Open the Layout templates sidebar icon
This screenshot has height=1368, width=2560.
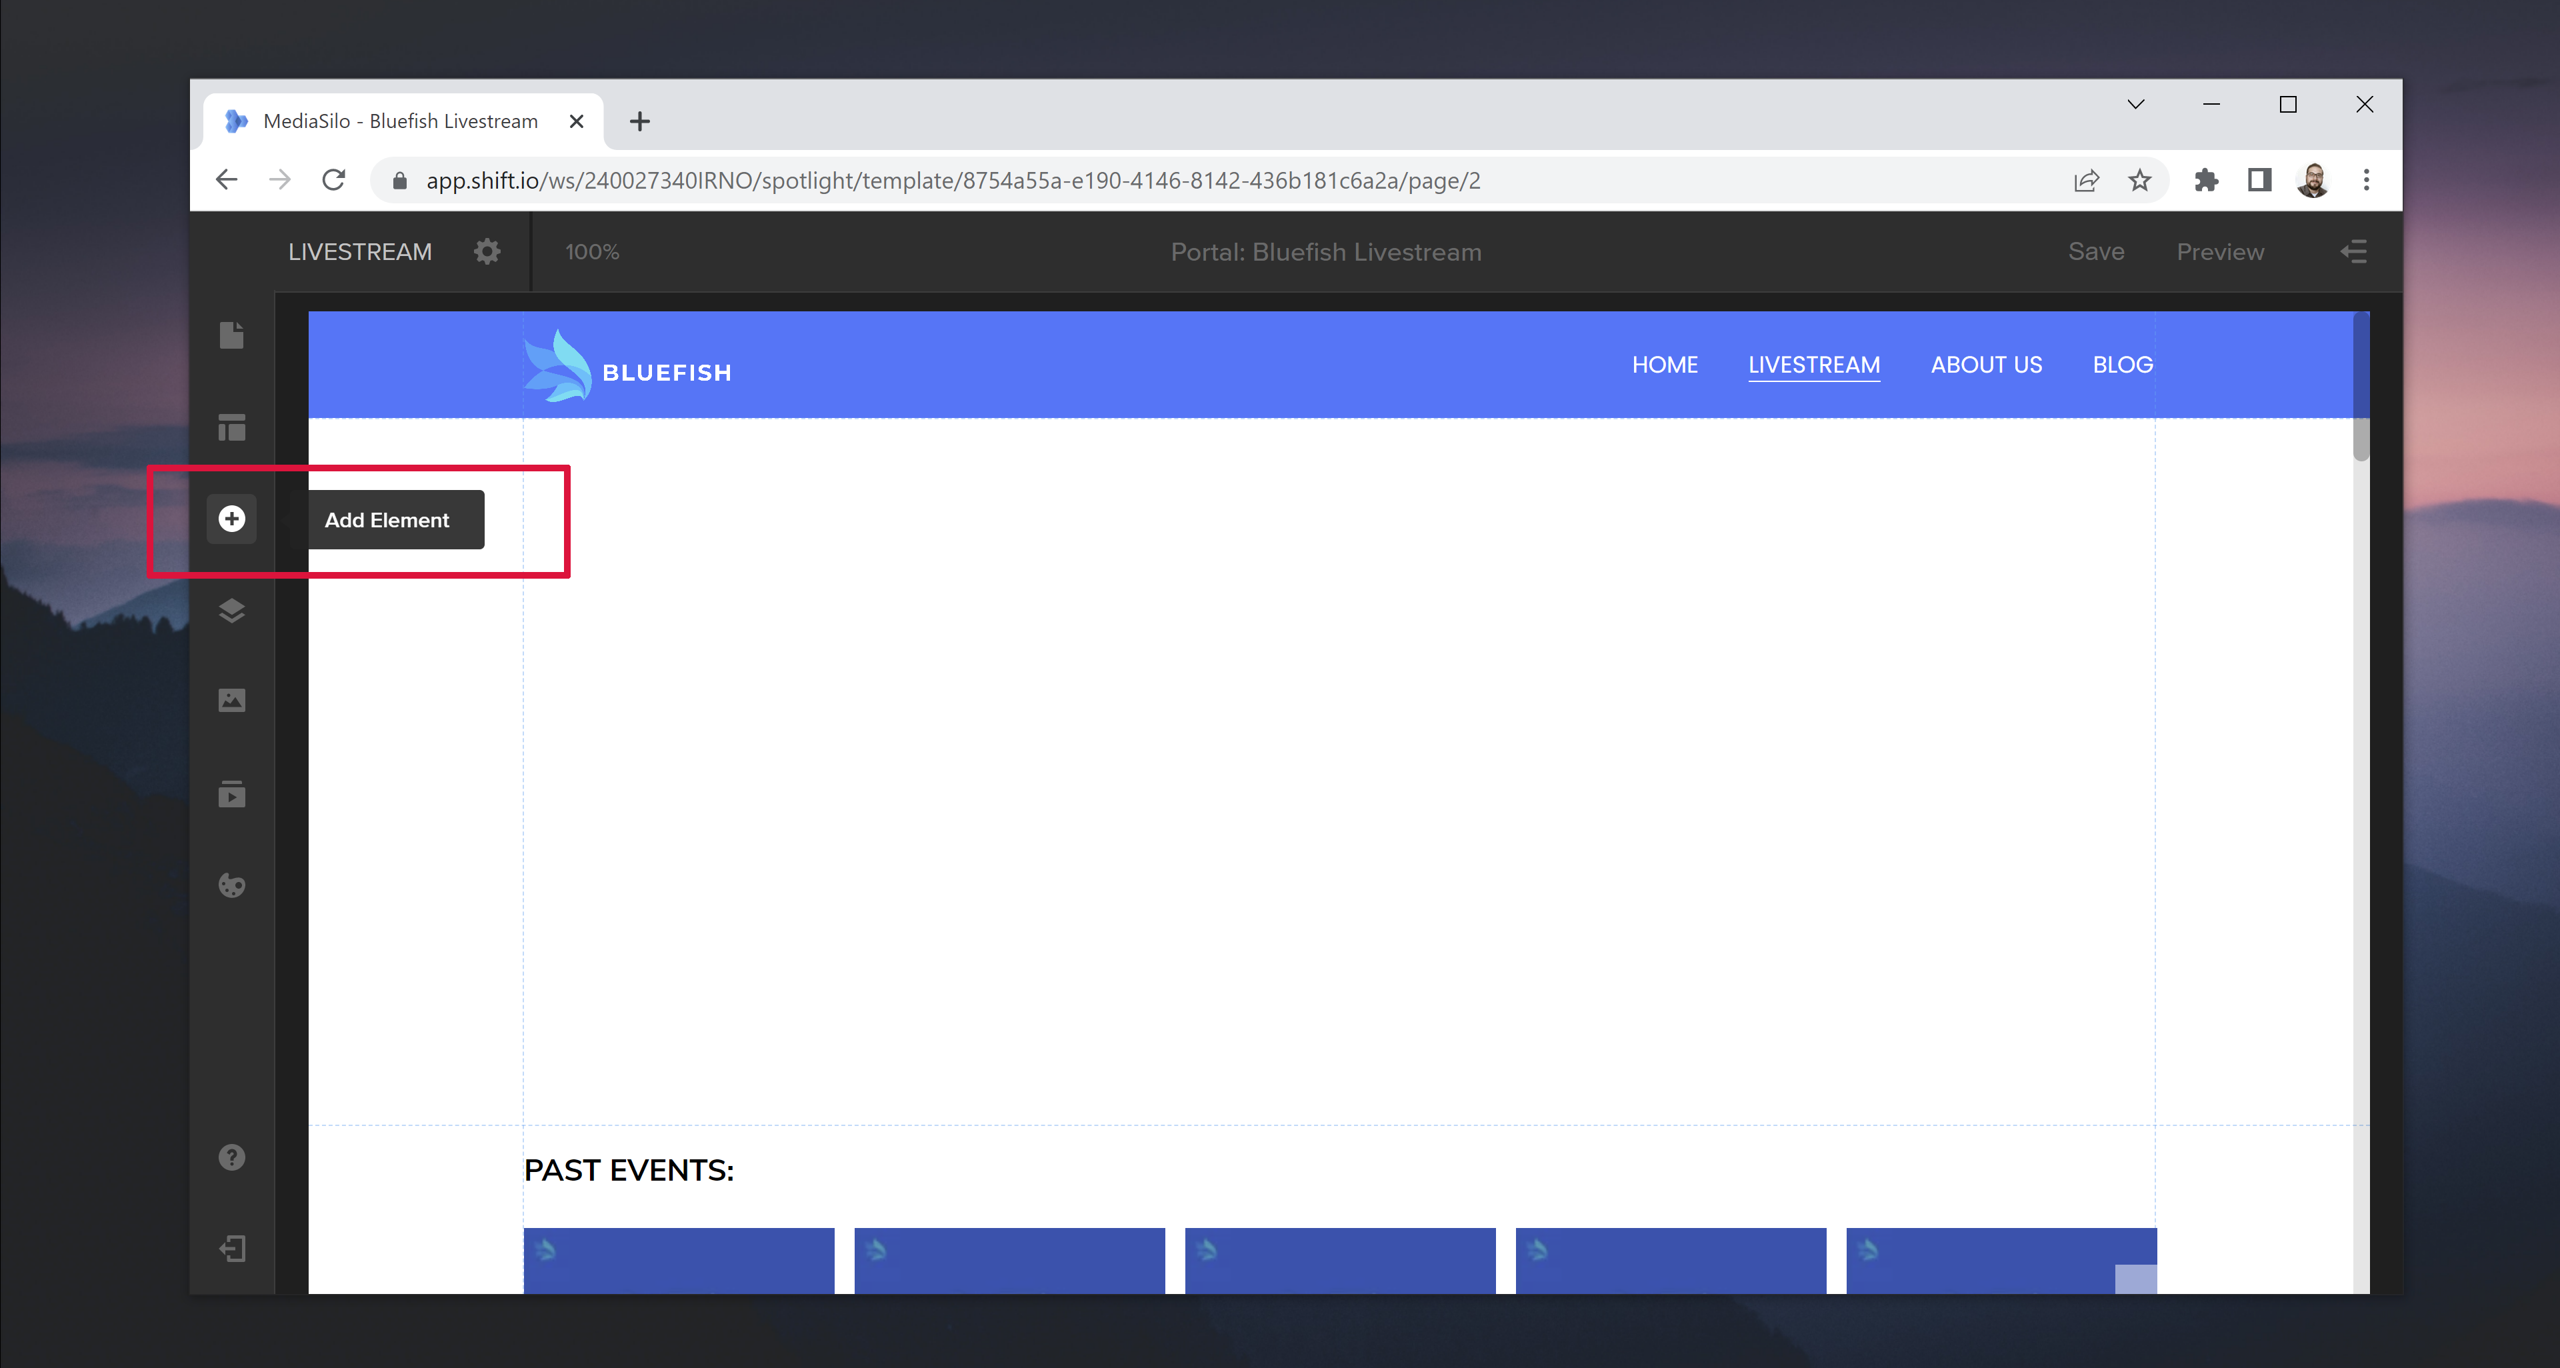tap(231, 427)
